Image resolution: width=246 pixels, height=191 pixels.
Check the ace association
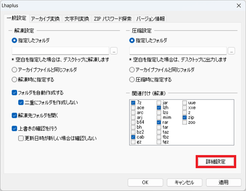point(133,108)
